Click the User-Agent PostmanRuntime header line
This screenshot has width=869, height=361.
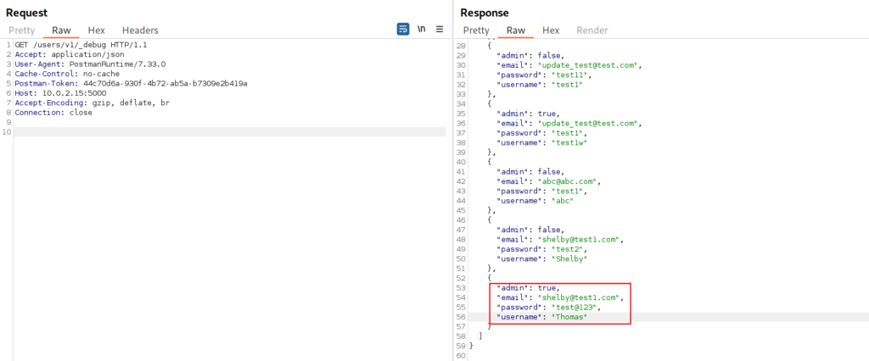point(90,64)
